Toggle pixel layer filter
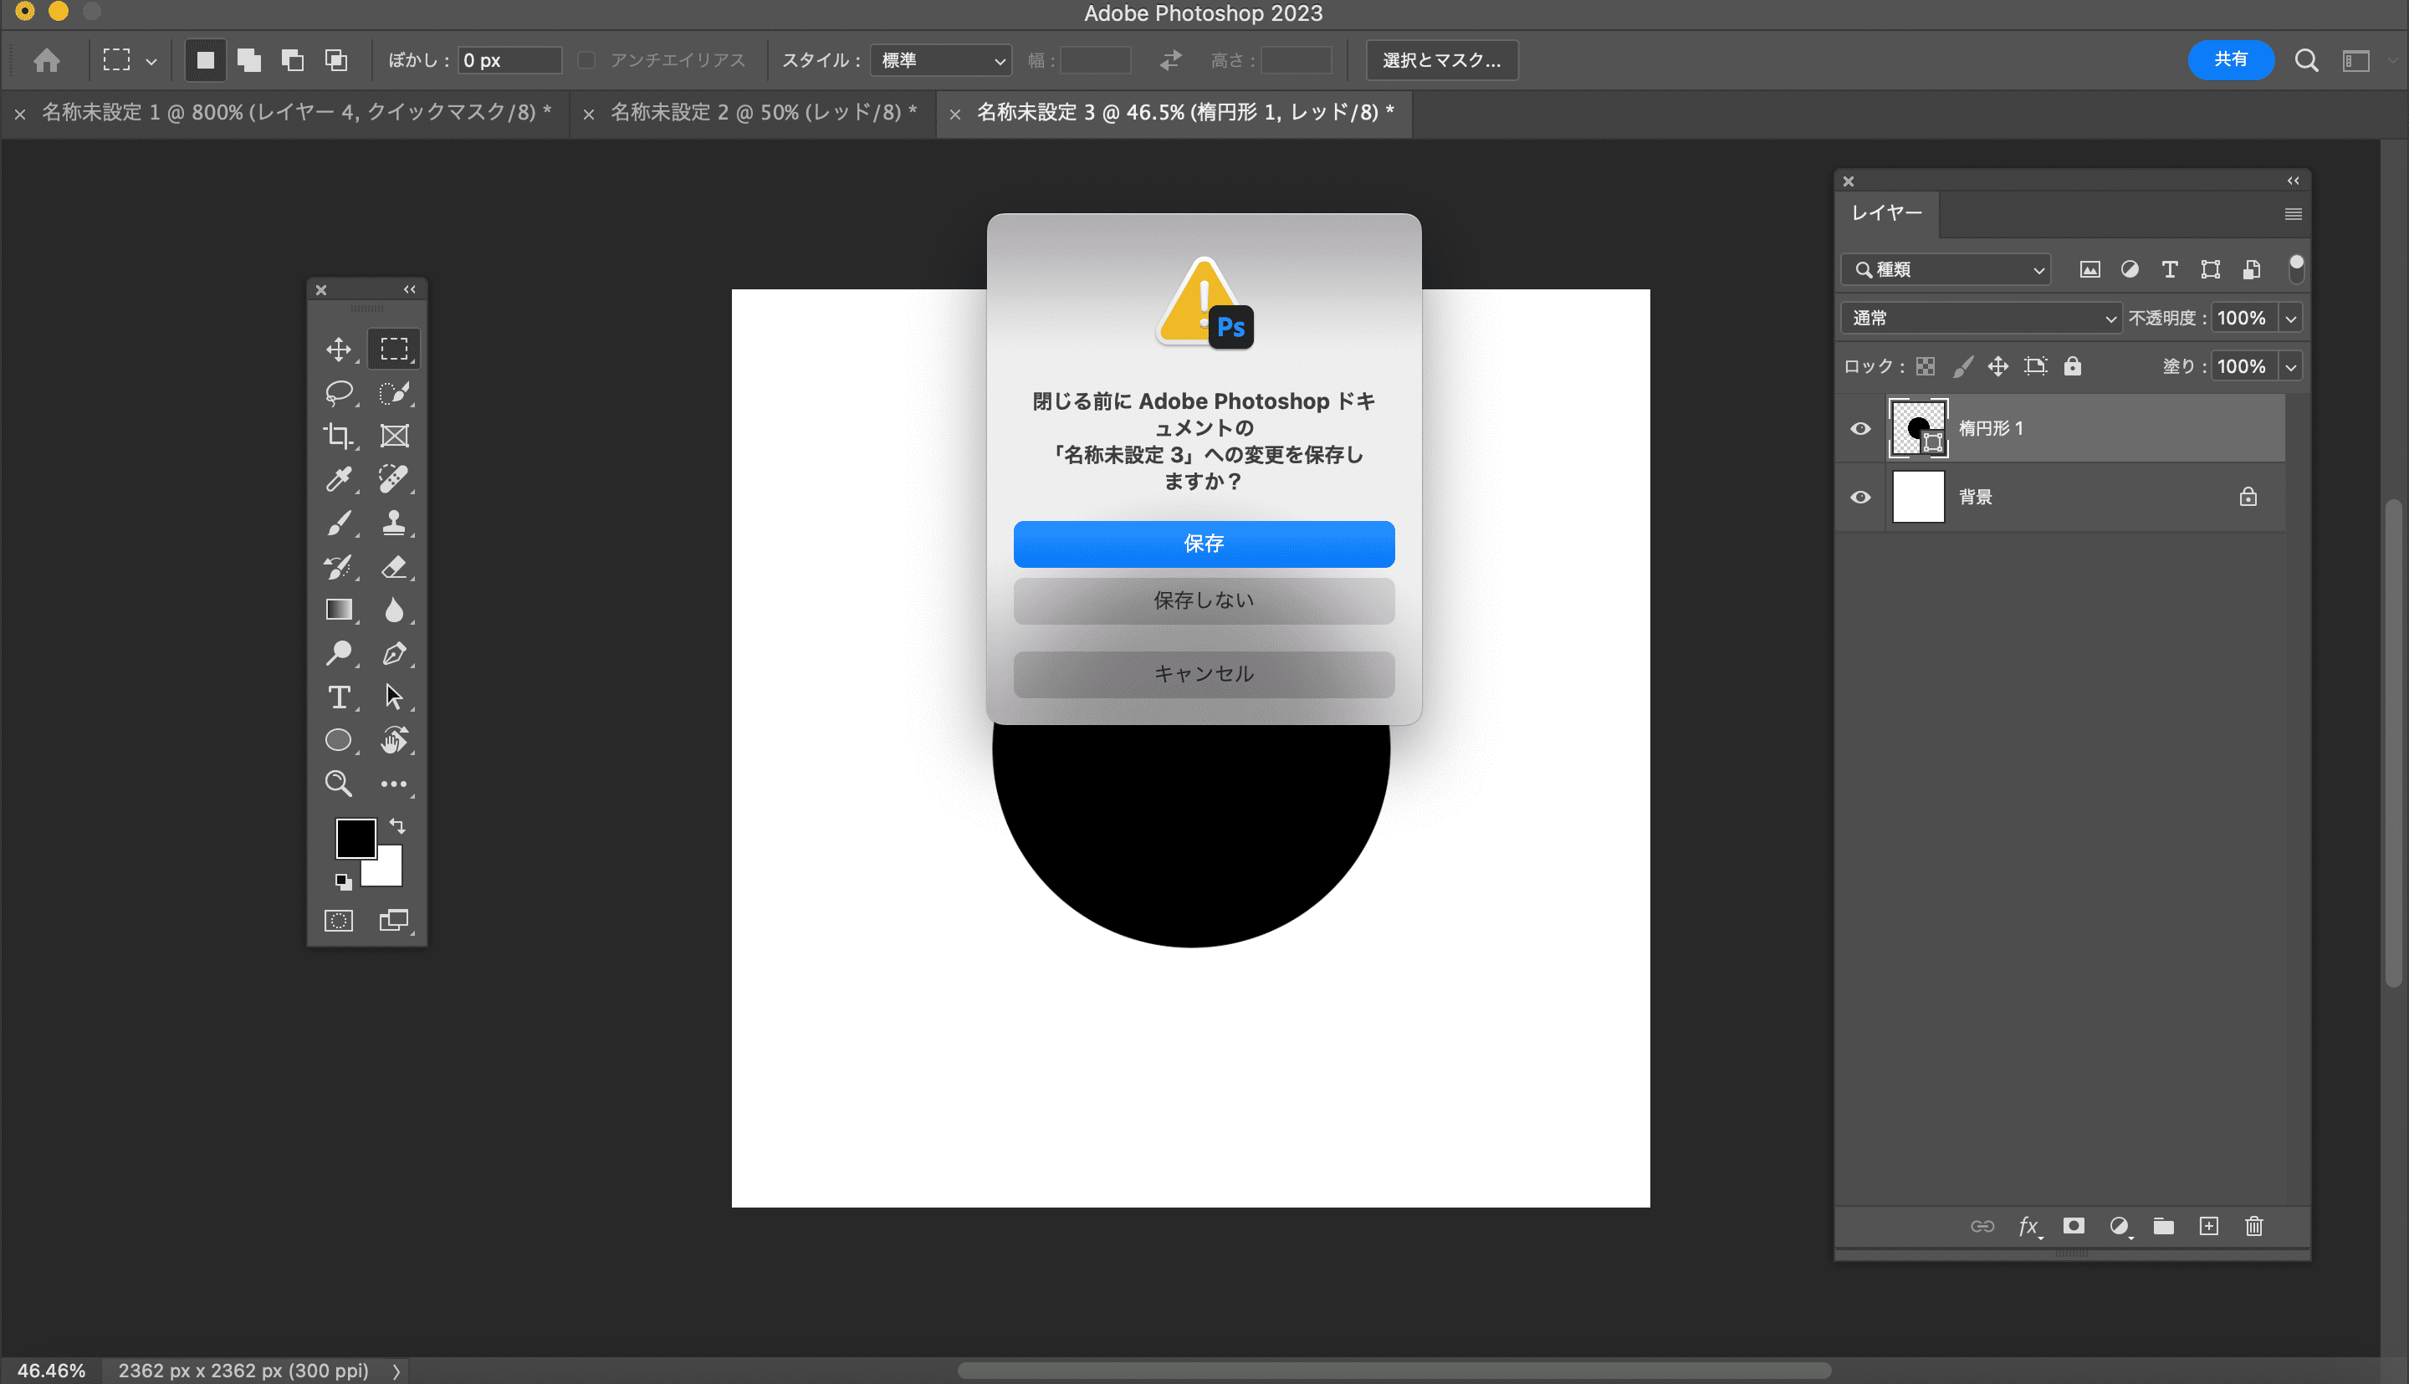The height and width of the screenshot is (1384, 2409). pos(2089,270)
